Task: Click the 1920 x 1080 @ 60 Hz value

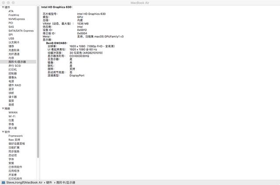Action: pos(83,49)
